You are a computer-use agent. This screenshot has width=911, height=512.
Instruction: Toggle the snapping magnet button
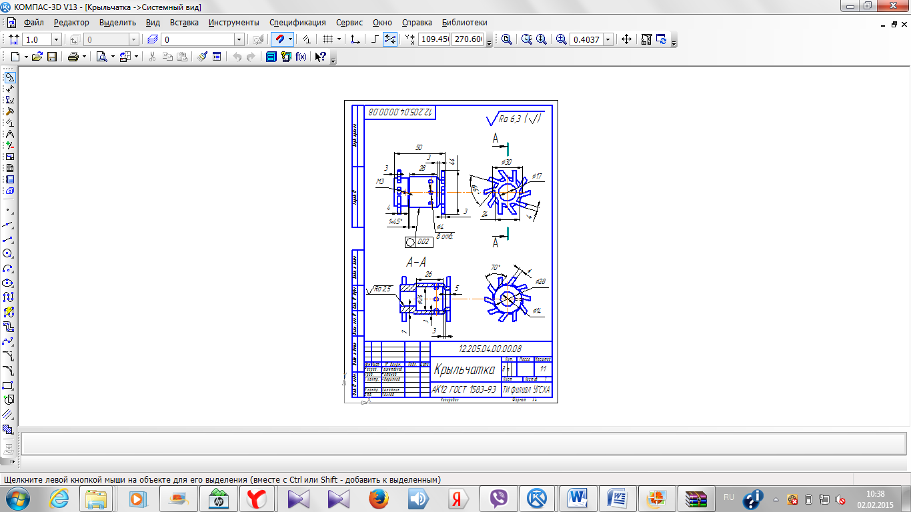click(280, 39)
